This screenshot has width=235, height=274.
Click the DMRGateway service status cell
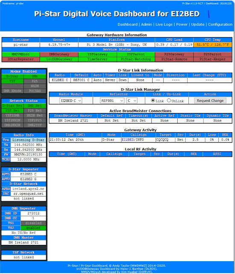coord(59,54)
